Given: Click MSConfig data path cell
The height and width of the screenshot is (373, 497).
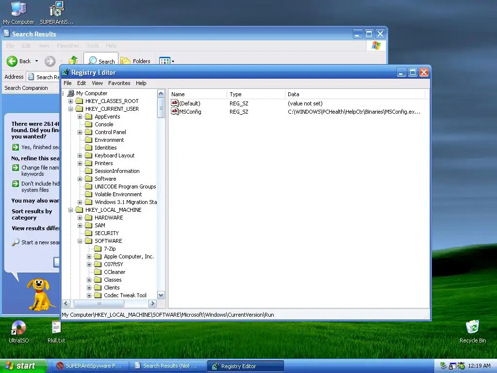Looking at the screenshot, I should click(x=354, y=112).
